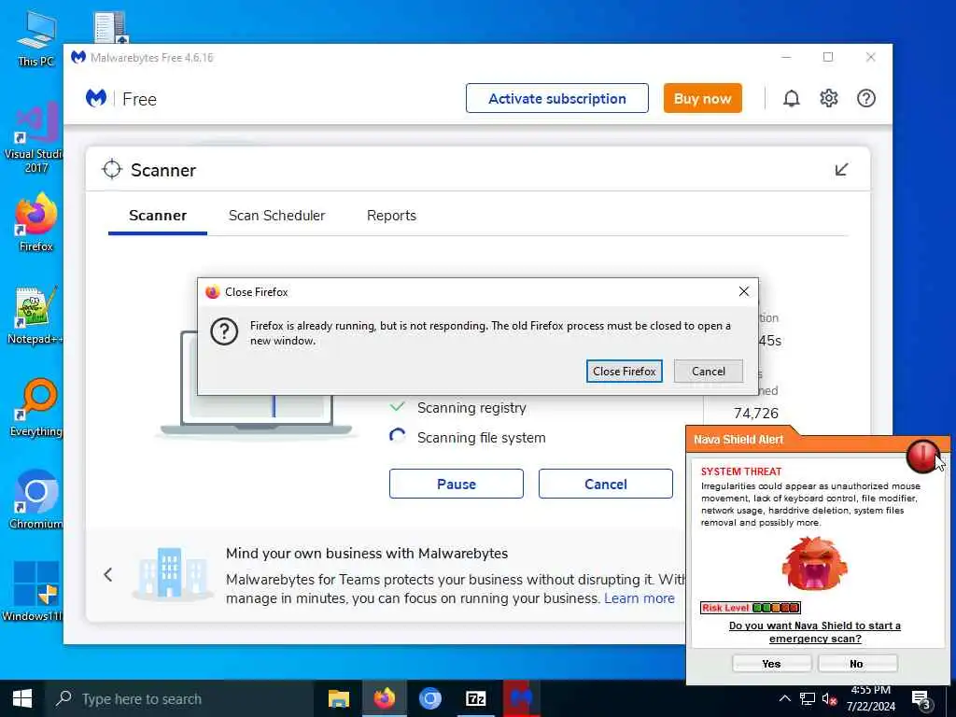Launch Firefox desktop shortcut
This screenshot has height=717, width=956.
click(35, 222)
